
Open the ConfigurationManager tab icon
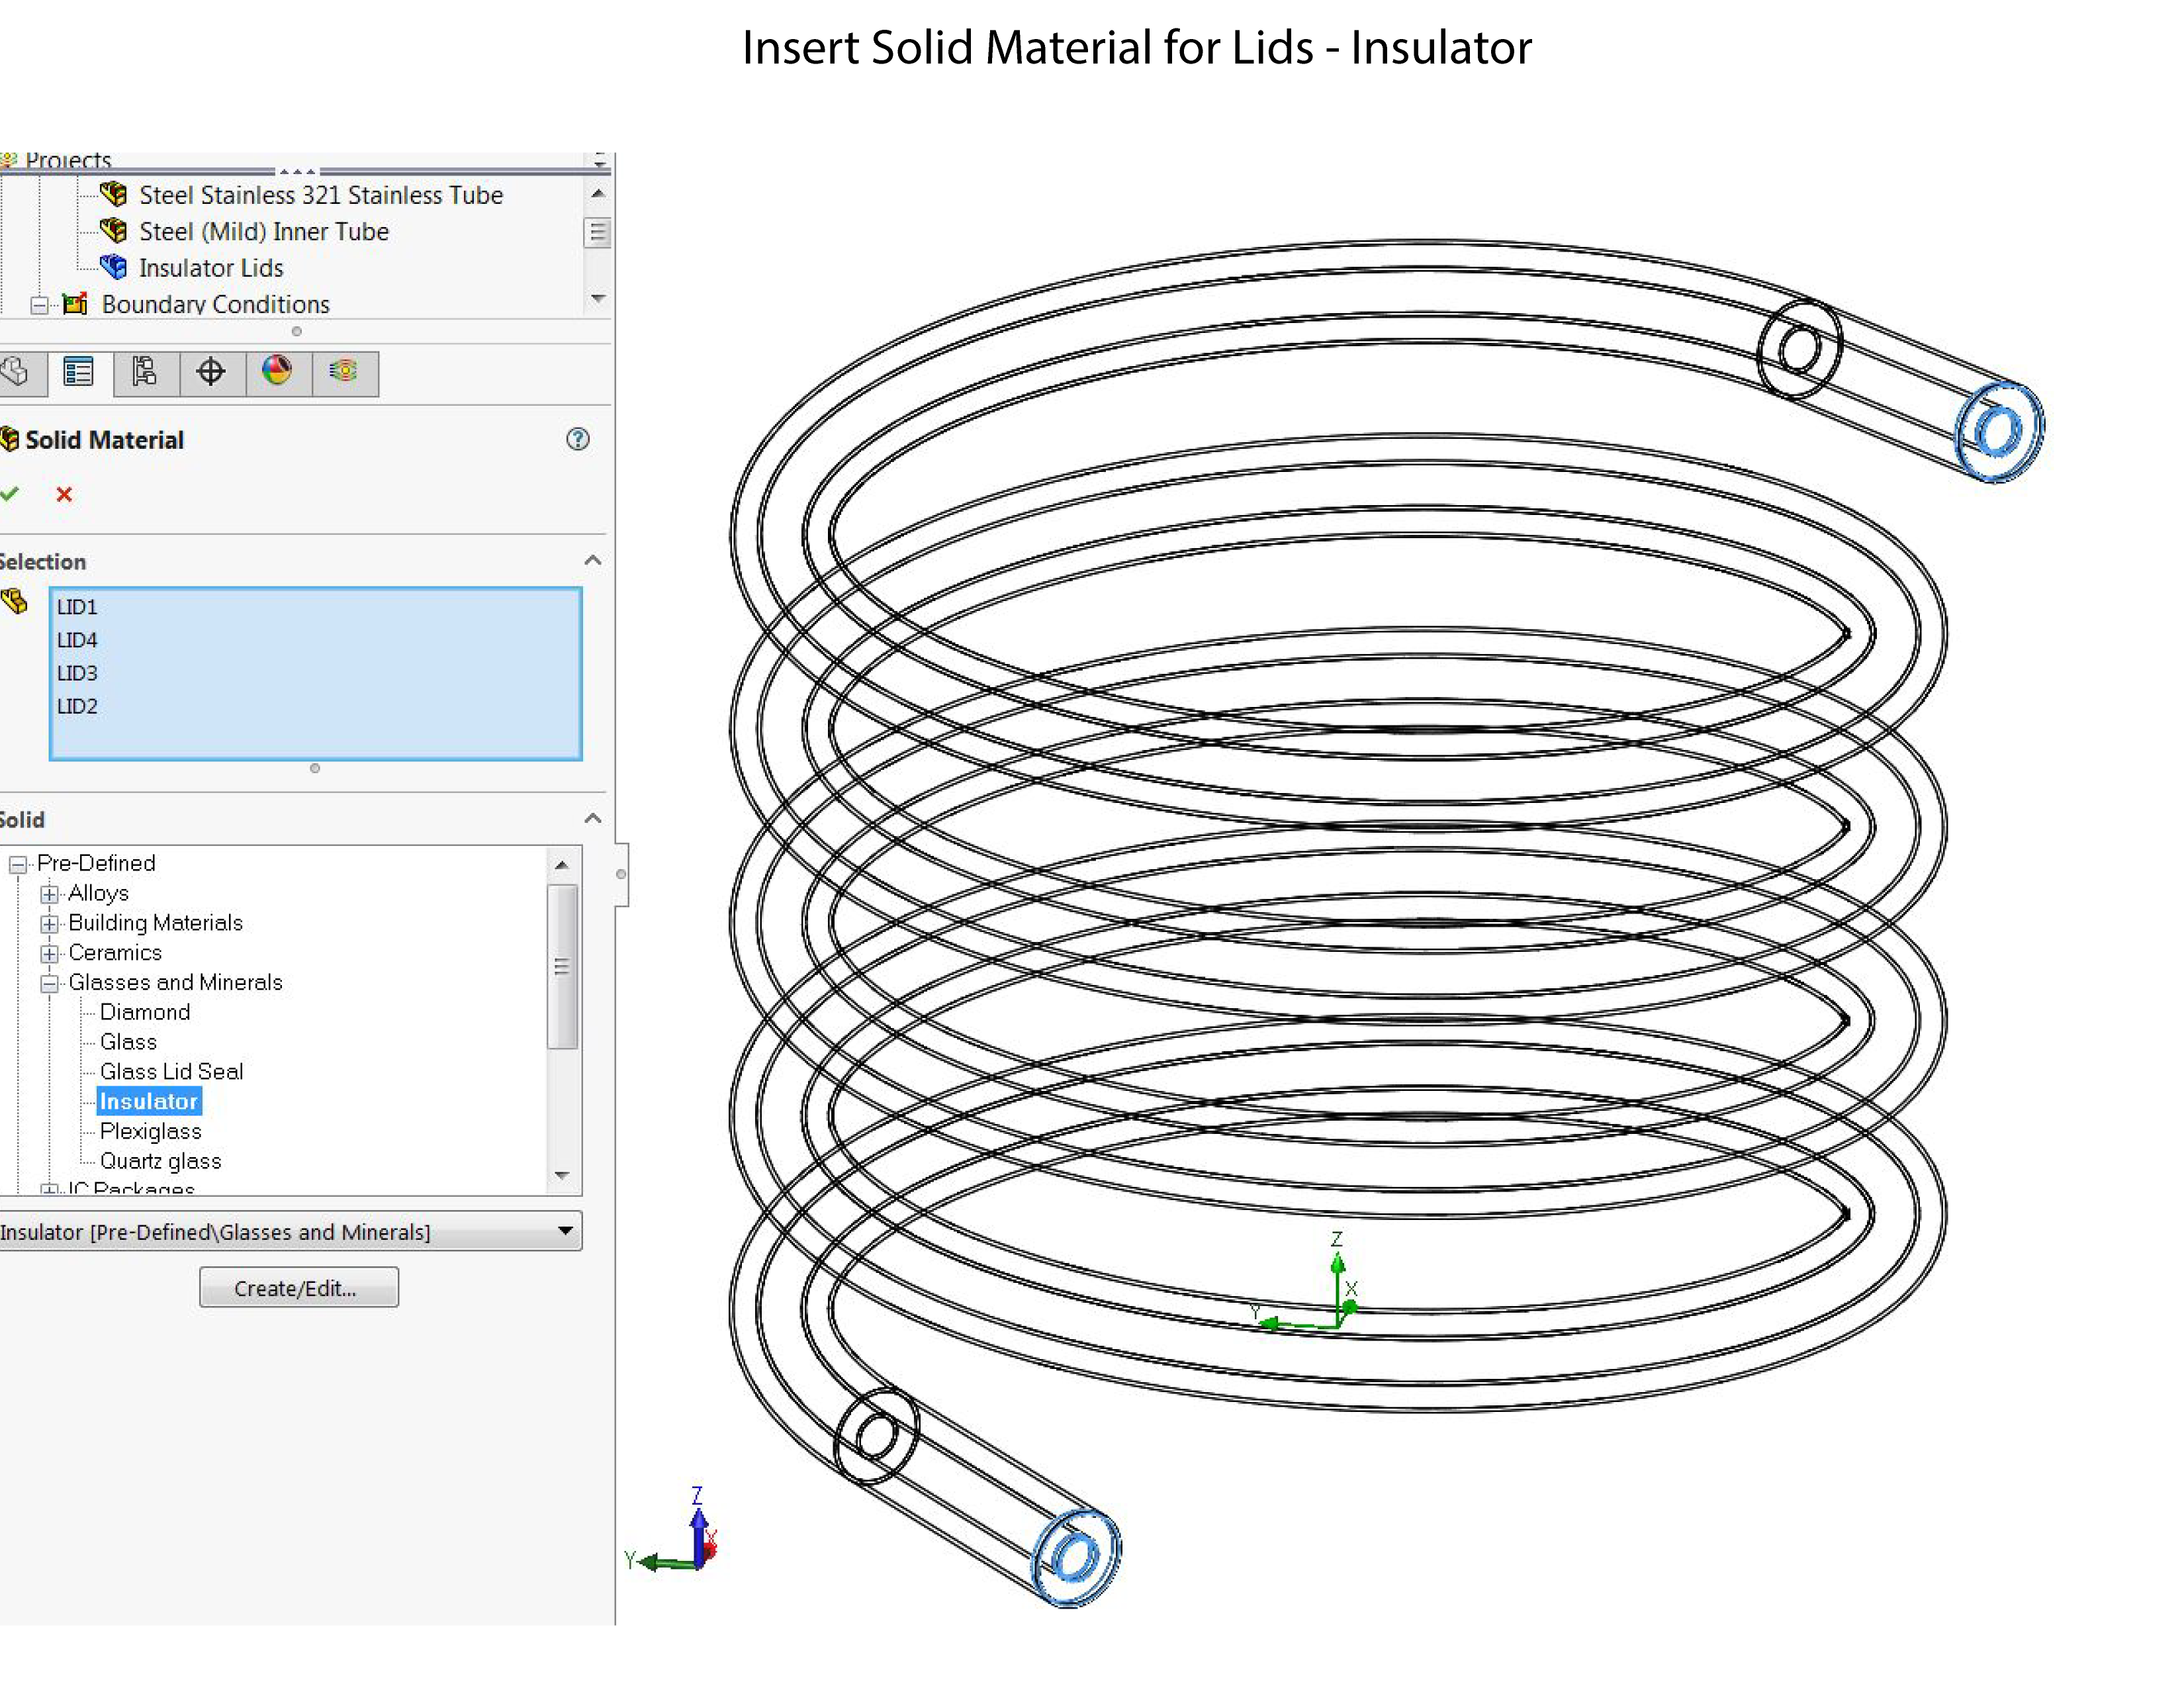click(x=145, y=372)
